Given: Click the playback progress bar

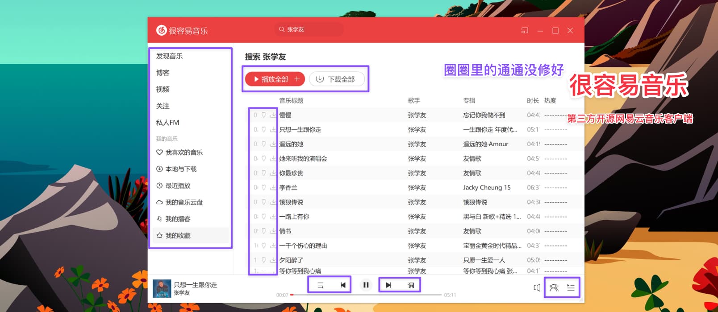Looking at the screenshot, I should click(366, 295).
